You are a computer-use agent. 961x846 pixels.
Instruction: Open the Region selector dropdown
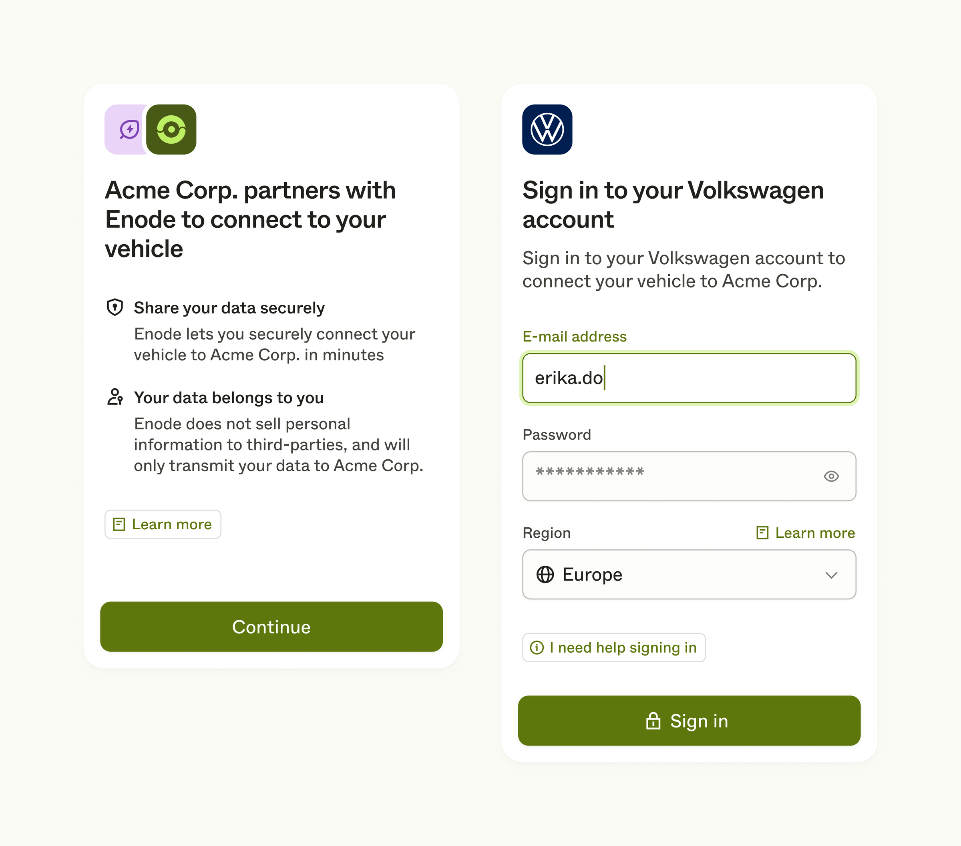[x=690, y=574]
